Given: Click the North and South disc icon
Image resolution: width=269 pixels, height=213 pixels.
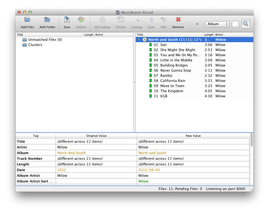Looking at the screenshot, I should coord(144,40).
